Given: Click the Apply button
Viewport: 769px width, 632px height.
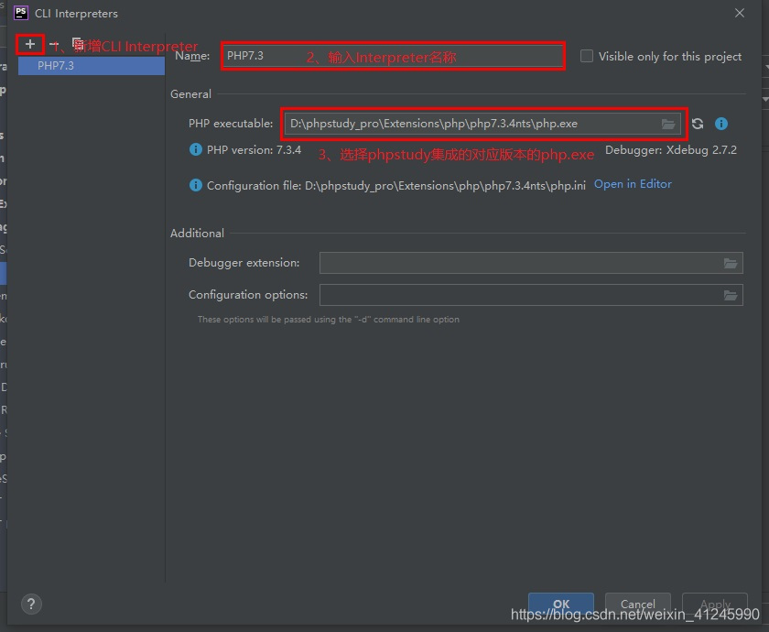Looking at the screenshot, I should pos(715,605).
